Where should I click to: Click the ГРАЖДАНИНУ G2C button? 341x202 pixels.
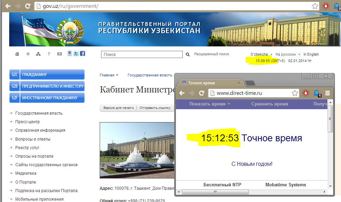point(47,74)
